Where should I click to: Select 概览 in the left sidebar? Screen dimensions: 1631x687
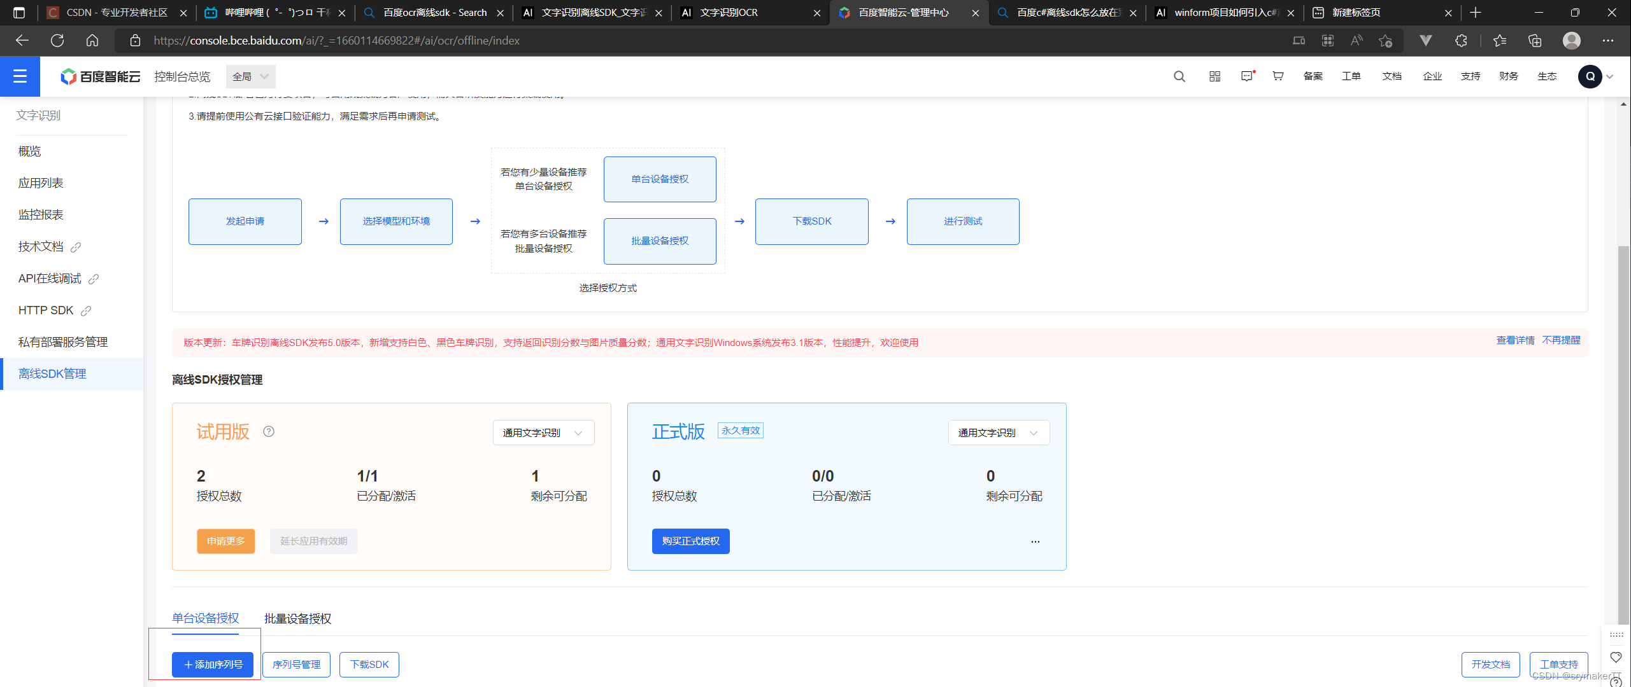[30, 151]
